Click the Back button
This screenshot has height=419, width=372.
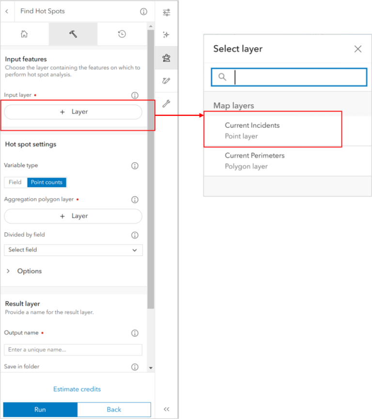[x=114, y=409]
